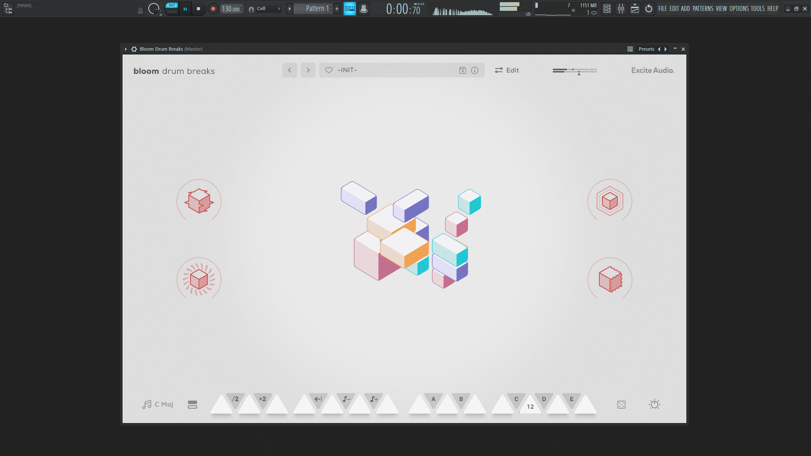Click the /2 half-speed modifier key

pyautogui.click(x=235, y=399)
